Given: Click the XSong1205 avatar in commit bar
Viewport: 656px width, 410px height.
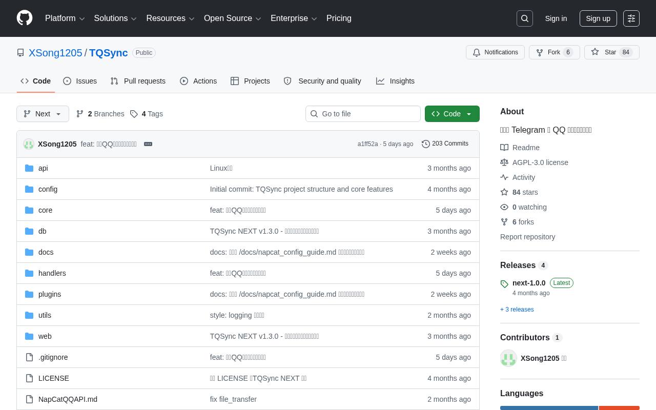Looking at the screenshot, I should (29, 144).
